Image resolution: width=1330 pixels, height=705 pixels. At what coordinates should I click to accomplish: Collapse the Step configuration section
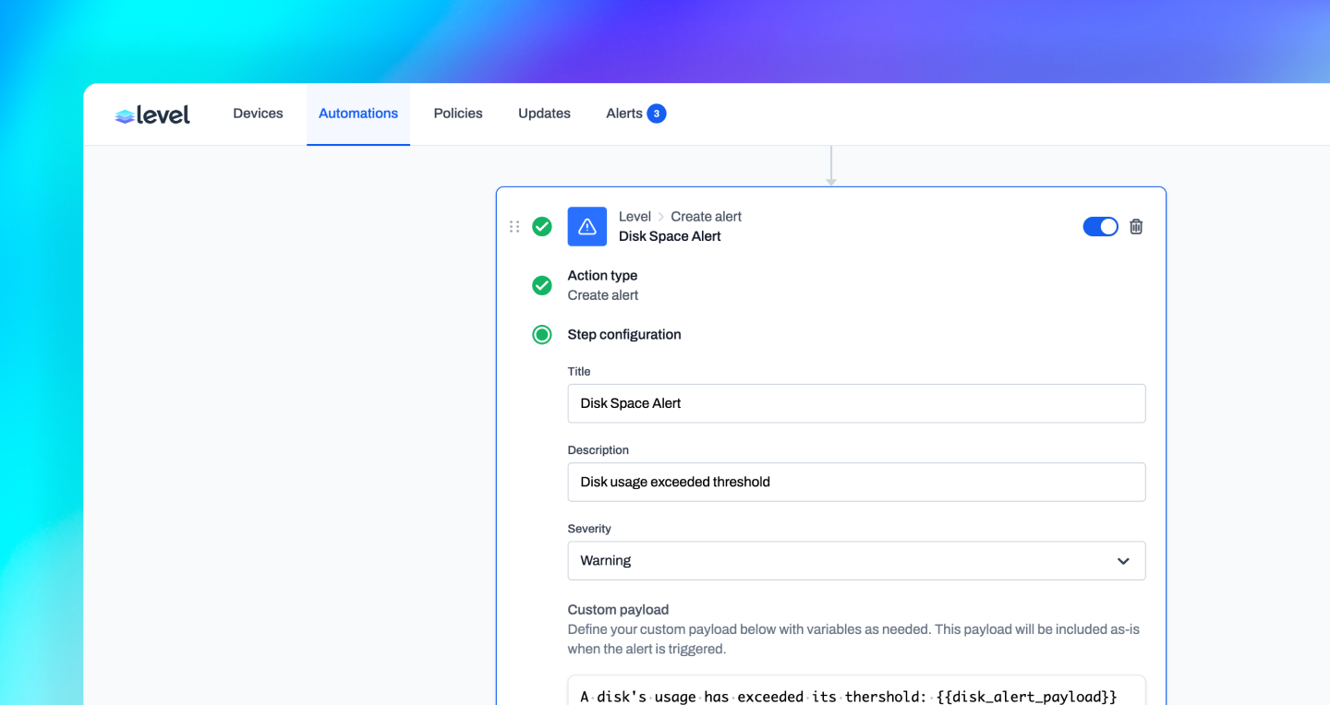coord(624,334)
